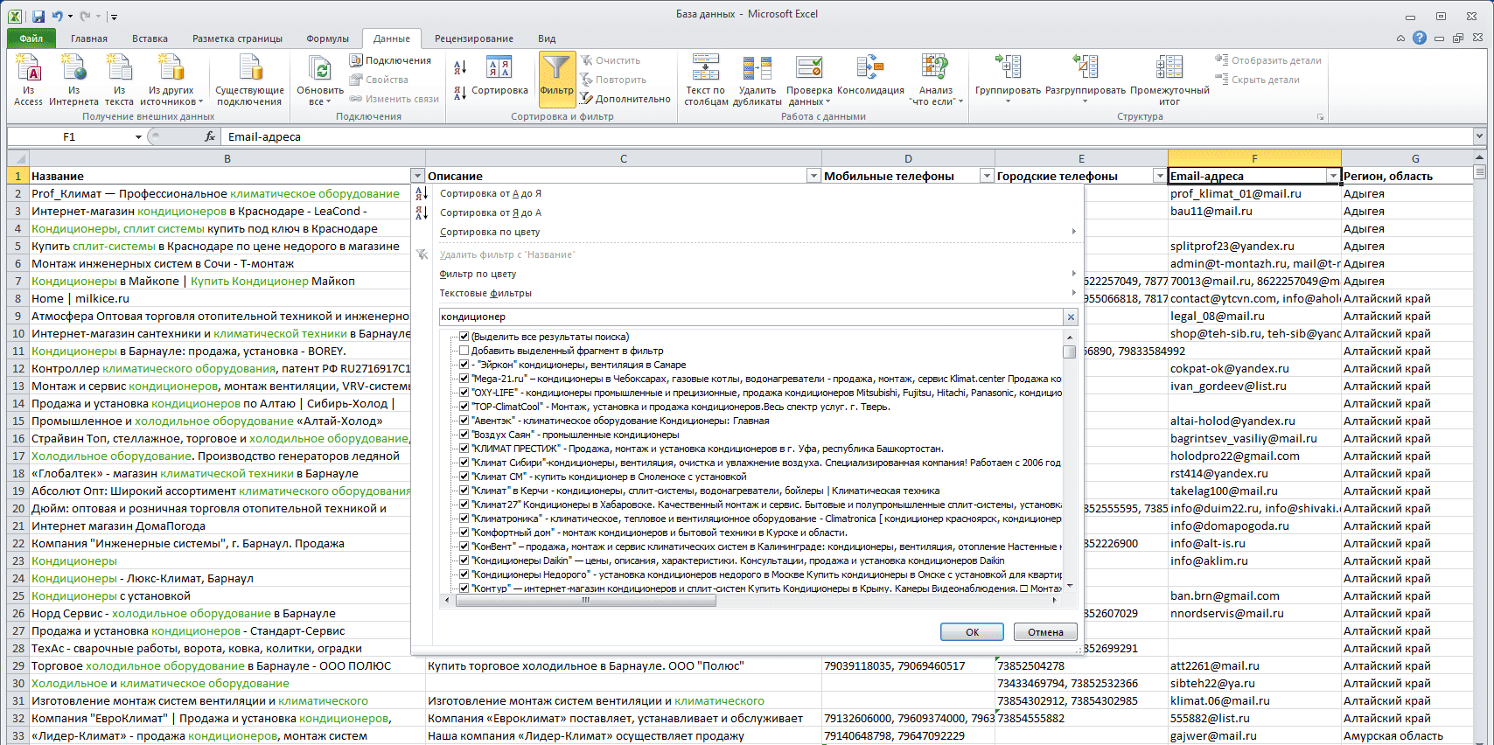Open filter dropdown for Мобильные телефоны

pos(987,176)
